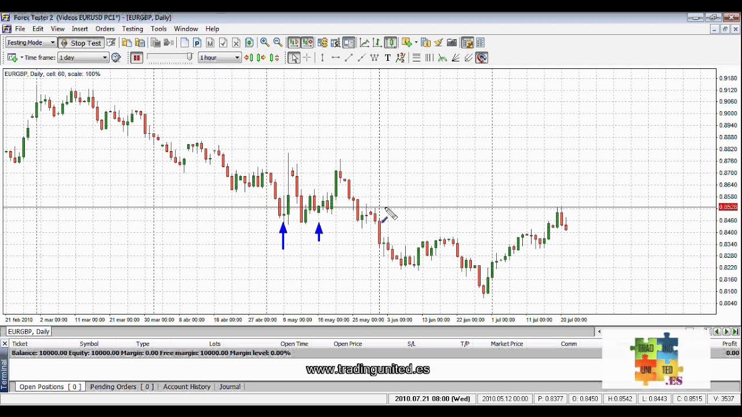Zoom out of the chart
Image resolution: width=742 pixels, height=417 pixels.
tap(278, 42)
